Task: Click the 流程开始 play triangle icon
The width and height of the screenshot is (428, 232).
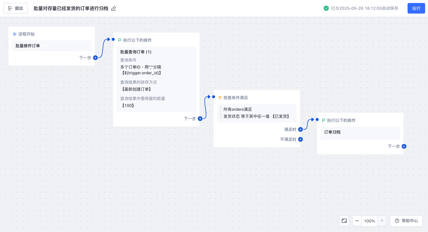Action: [x=15, y=34]
